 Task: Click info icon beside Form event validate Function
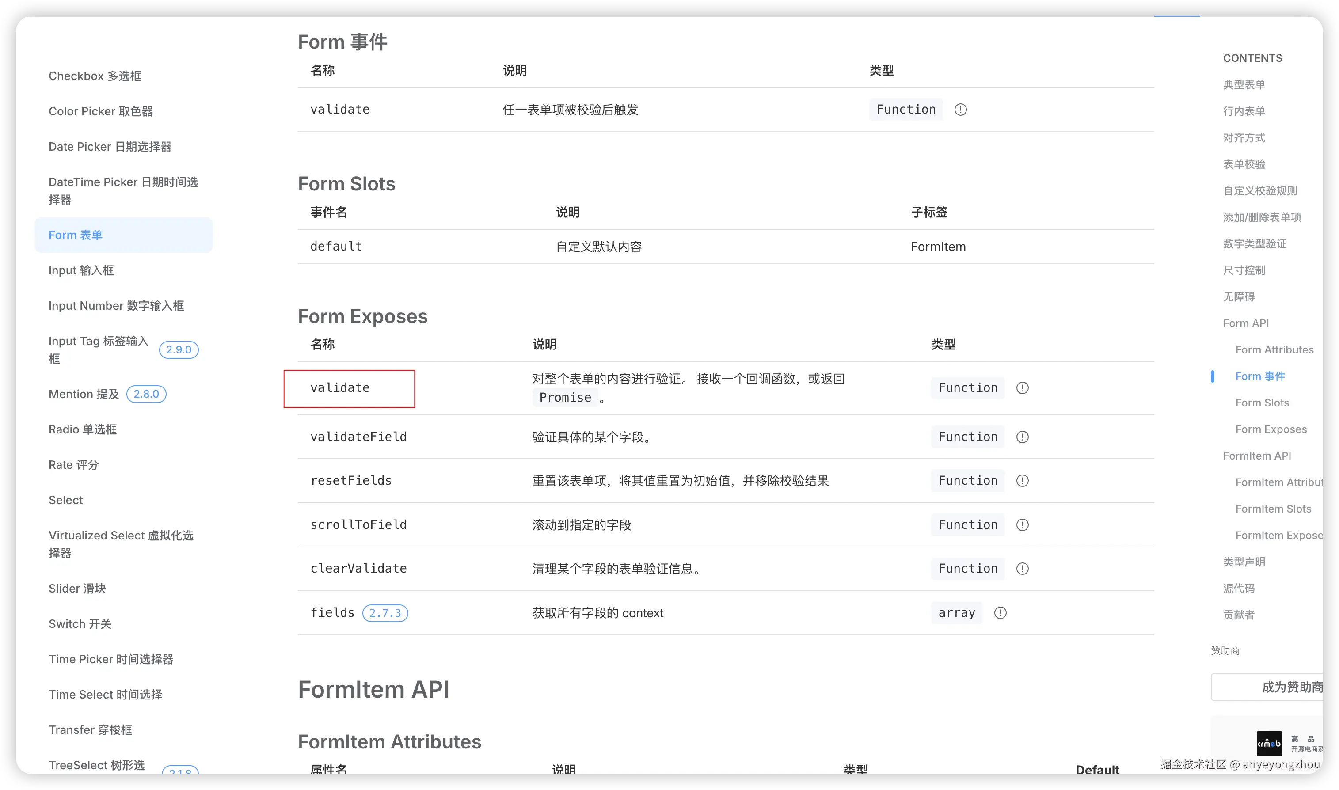pyautogui.click(x=960, y=110)
